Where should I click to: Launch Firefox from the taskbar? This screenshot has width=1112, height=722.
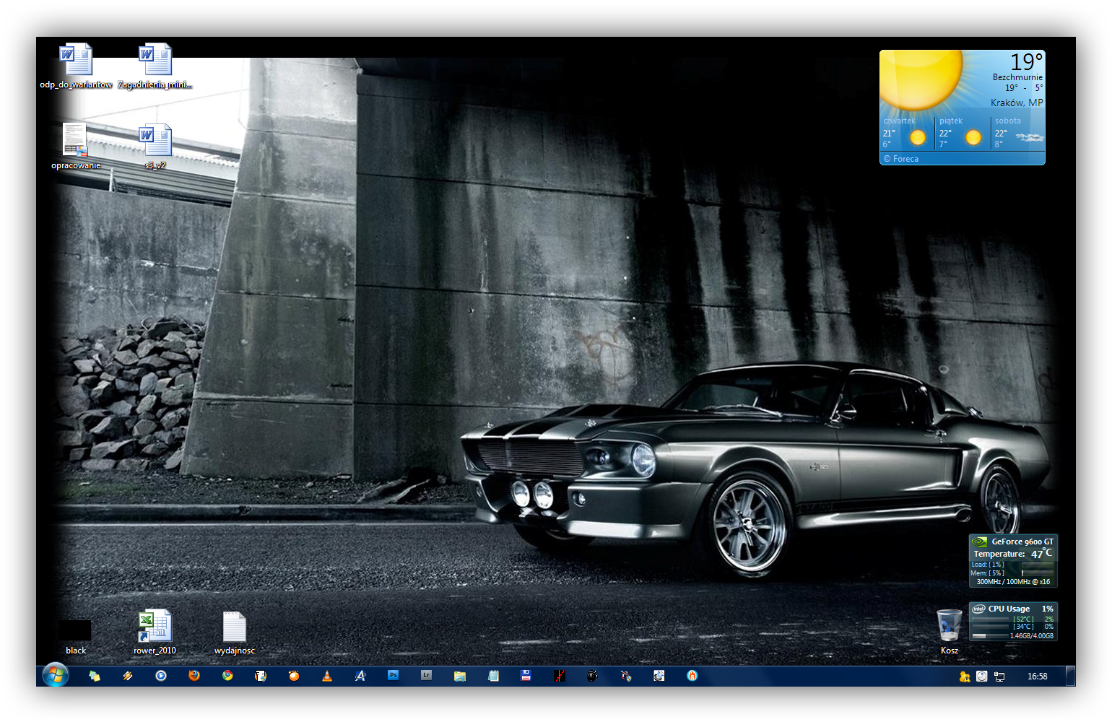tap(194, 676)
